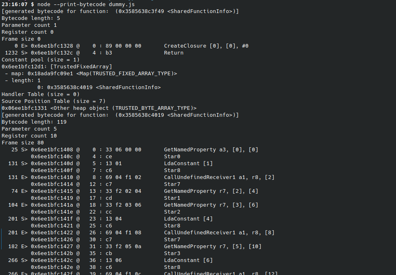
Task: Click the "GetNamedProperty r7, [5], [10]" instruction
Action: pos(212,246)
